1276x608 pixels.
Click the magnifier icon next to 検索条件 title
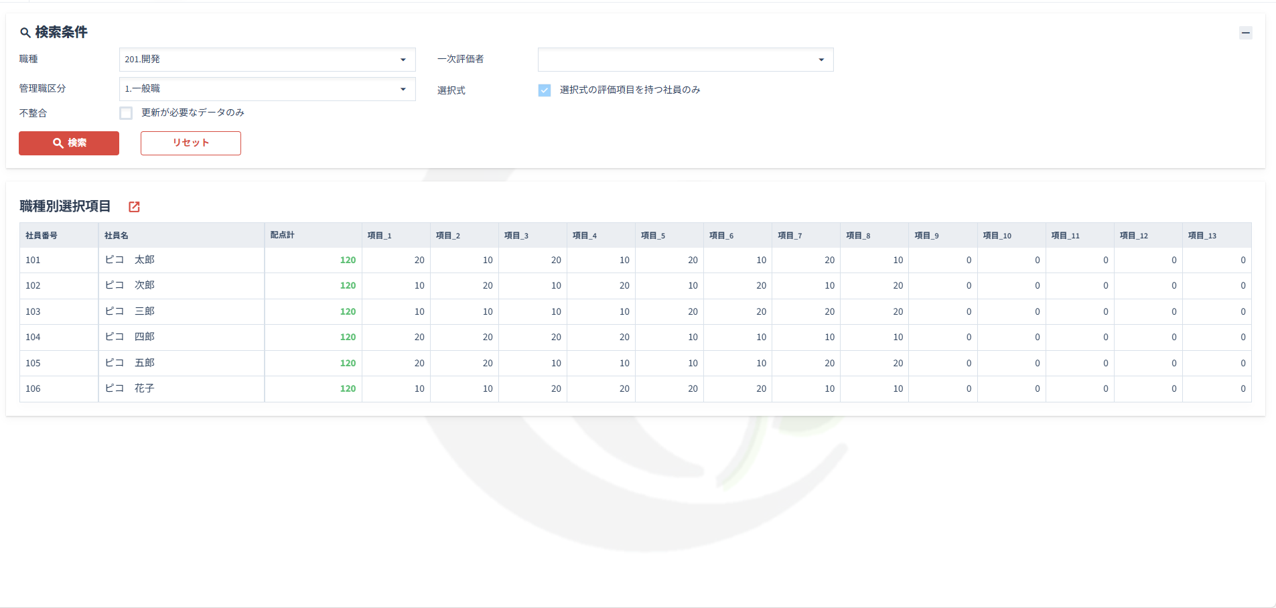25,33
